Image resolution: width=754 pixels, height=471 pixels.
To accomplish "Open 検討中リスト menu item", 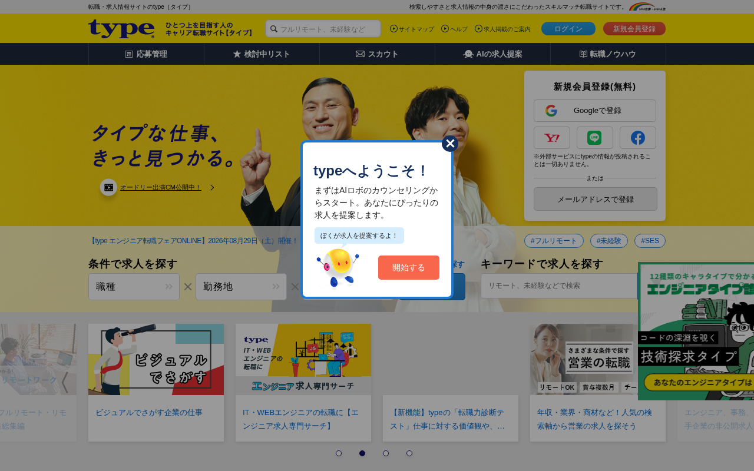I will 262,54.
